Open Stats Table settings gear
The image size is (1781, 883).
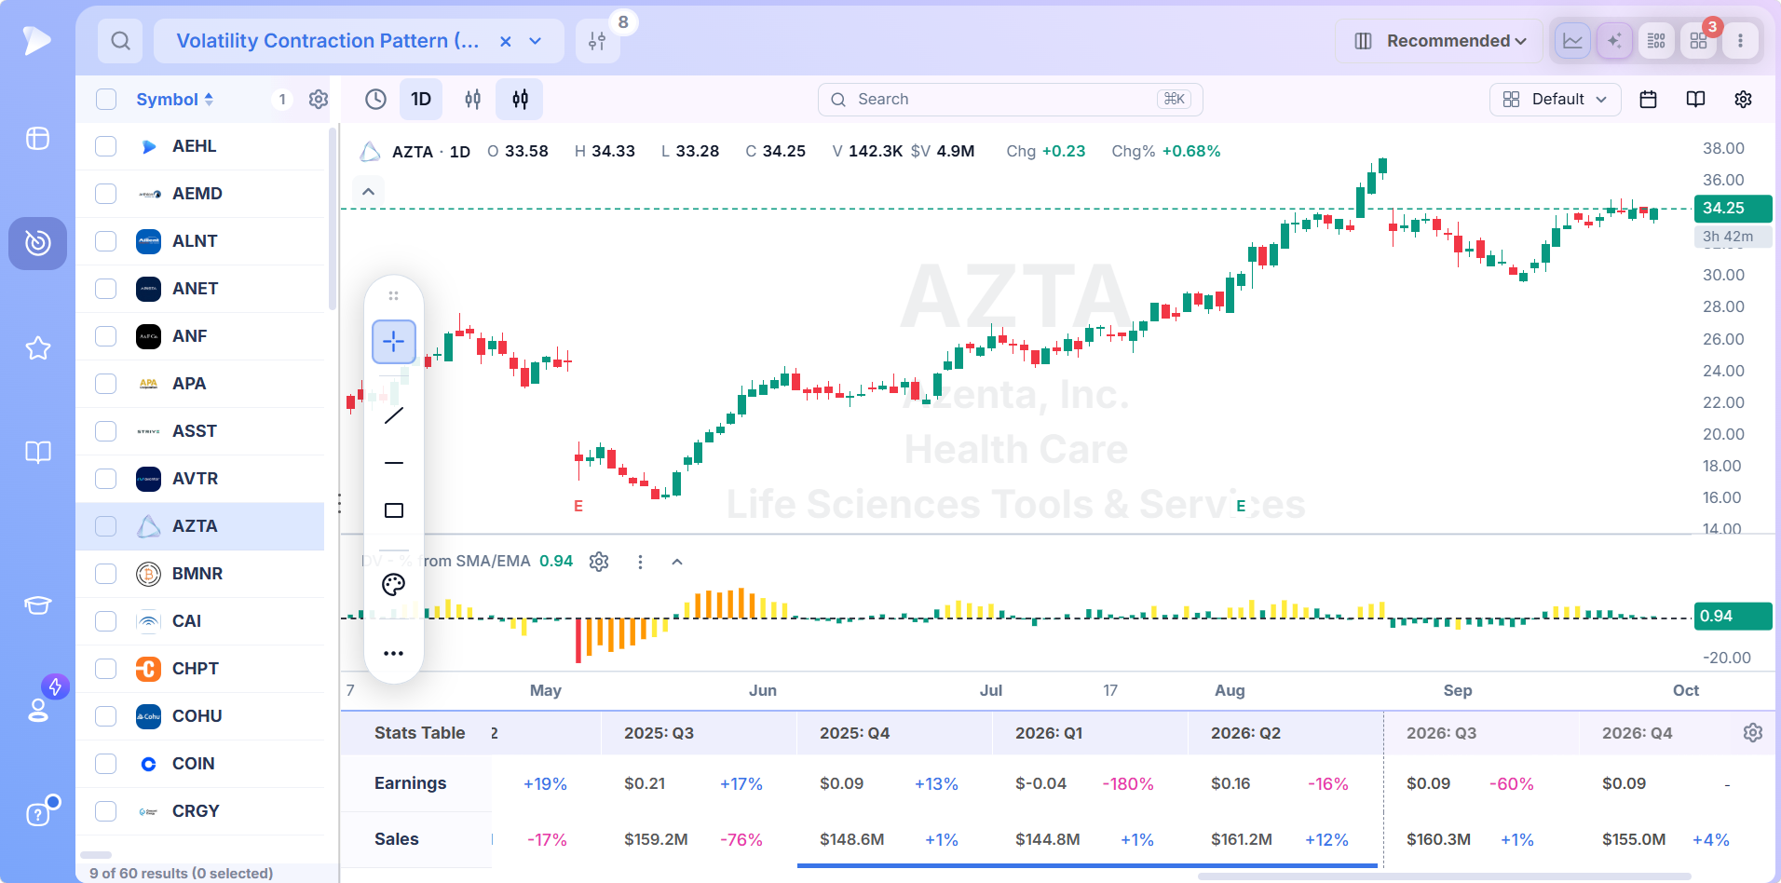(1753, 733)
